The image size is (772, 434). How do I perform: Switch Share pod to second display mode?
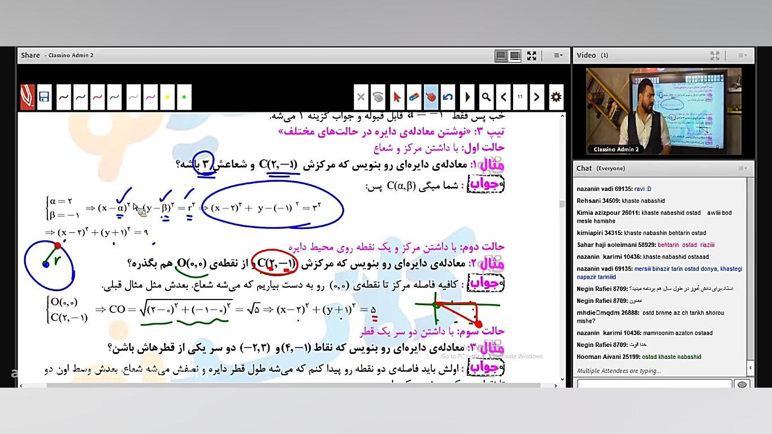[x=515, y=55]
